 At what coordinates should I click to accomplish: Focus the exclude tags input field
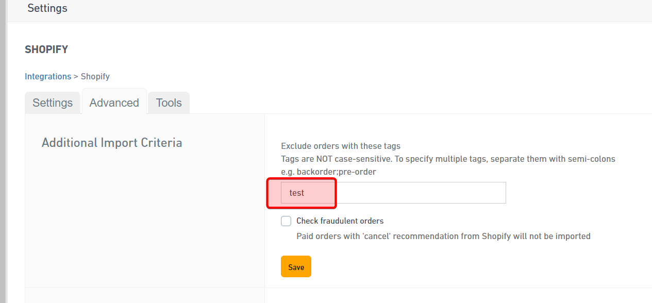tap(393, 193)
